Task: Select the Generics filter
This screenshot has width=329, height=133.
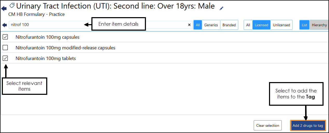Action: pyautogui.click(x=211, y=25)
